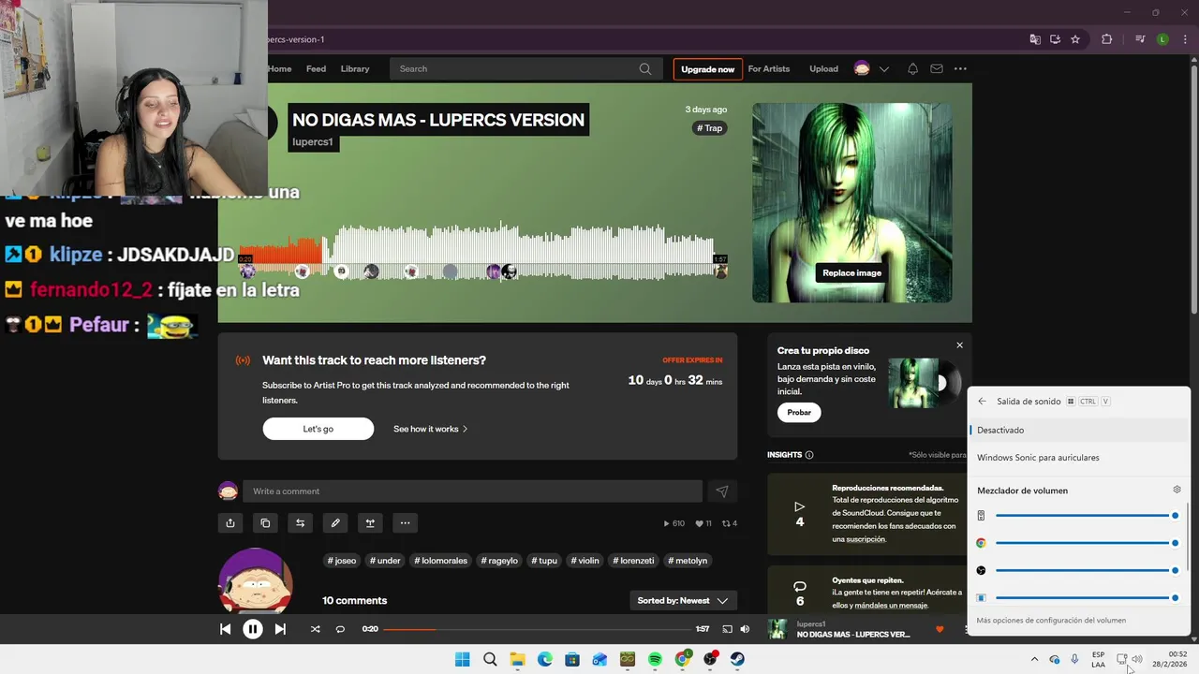Skip to next track in player
The width and height of the screenshot is (1199, 674).
(280, 629)
